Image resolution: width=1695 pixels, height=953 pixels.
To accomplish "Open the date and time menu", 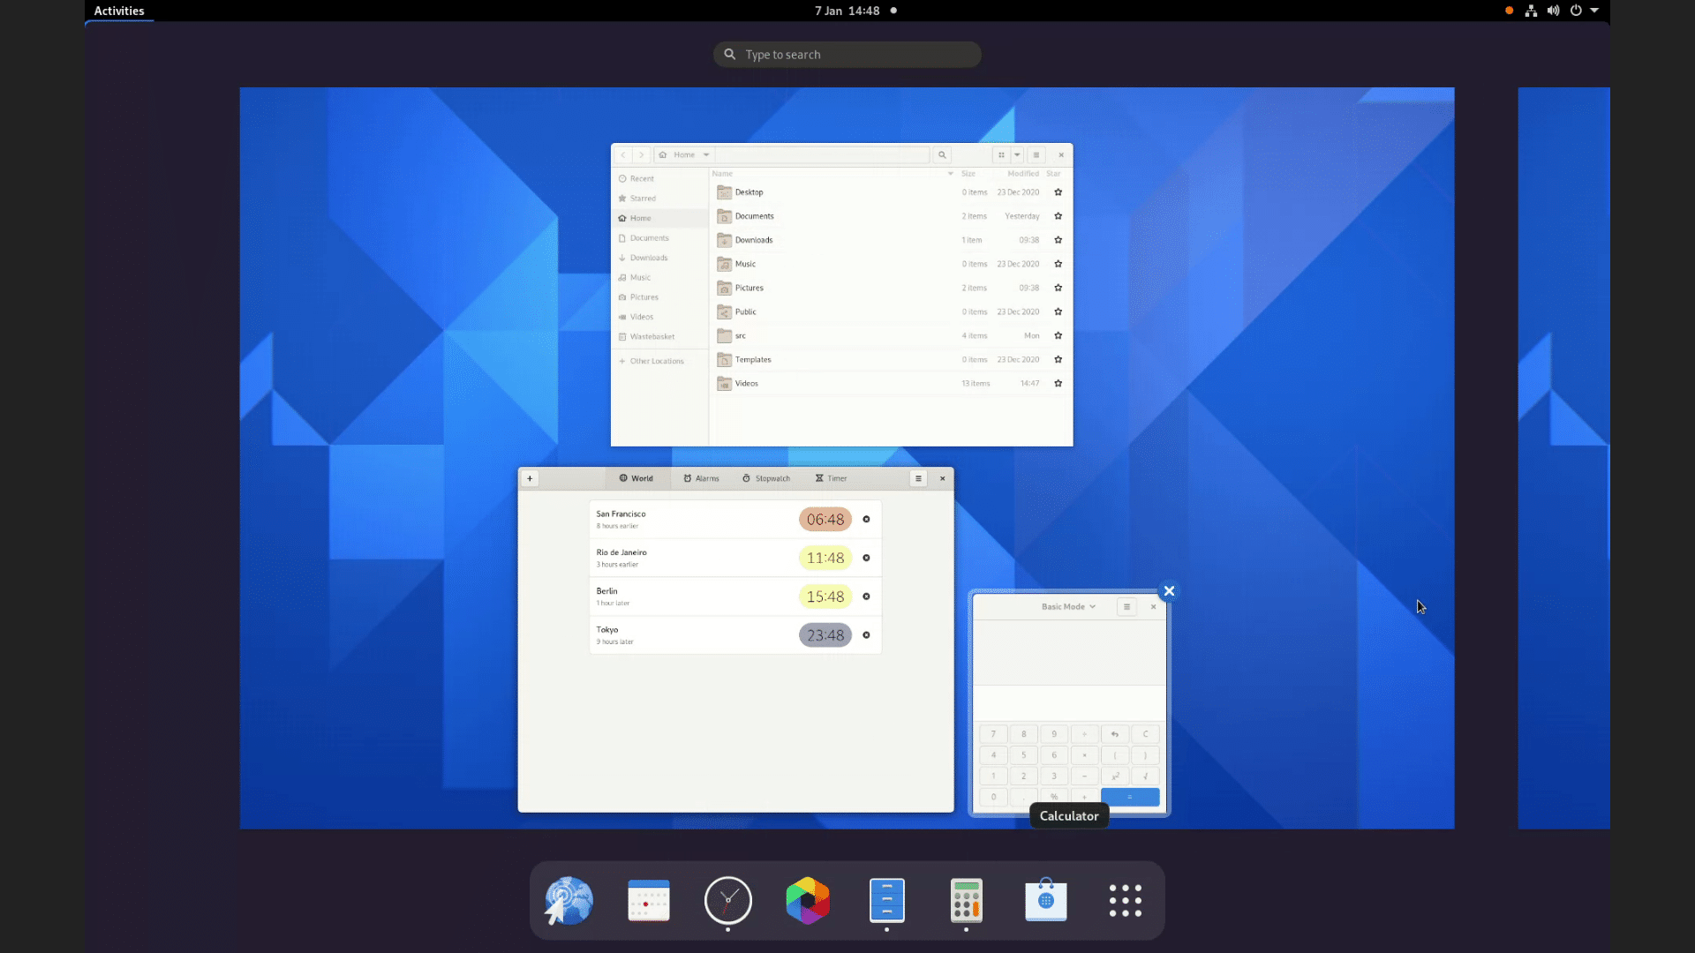I will (847, 11).
